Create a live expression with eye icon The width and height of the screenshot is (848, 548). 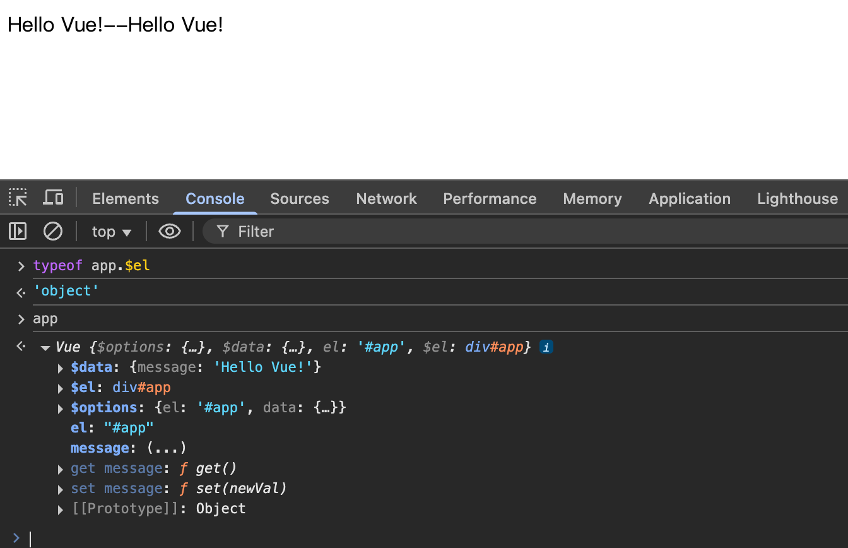point(170,232)
